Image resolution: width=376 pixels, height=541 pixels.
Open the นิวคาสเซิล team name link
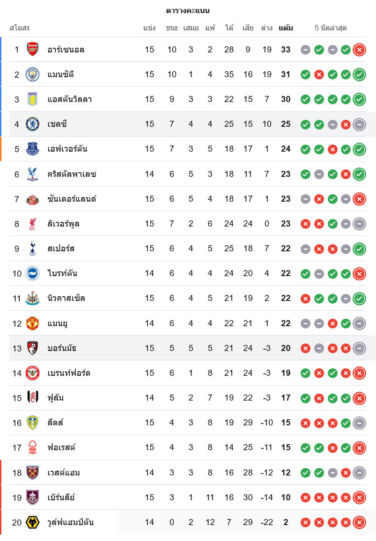(x=66, y=298)
